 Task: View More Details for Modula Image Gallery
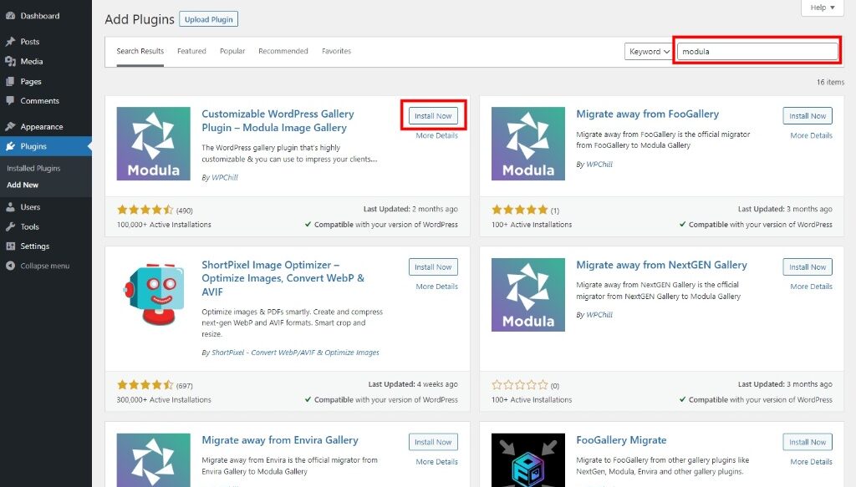tap(436, 136)
